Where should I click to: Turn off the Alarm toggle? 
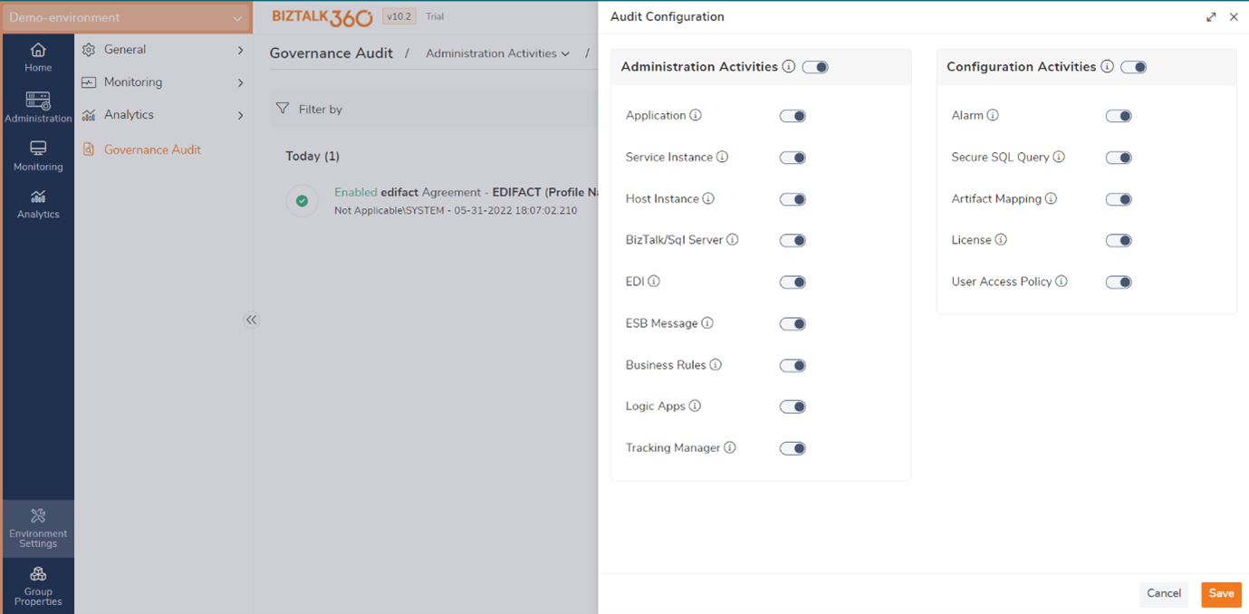point(1119,116)
